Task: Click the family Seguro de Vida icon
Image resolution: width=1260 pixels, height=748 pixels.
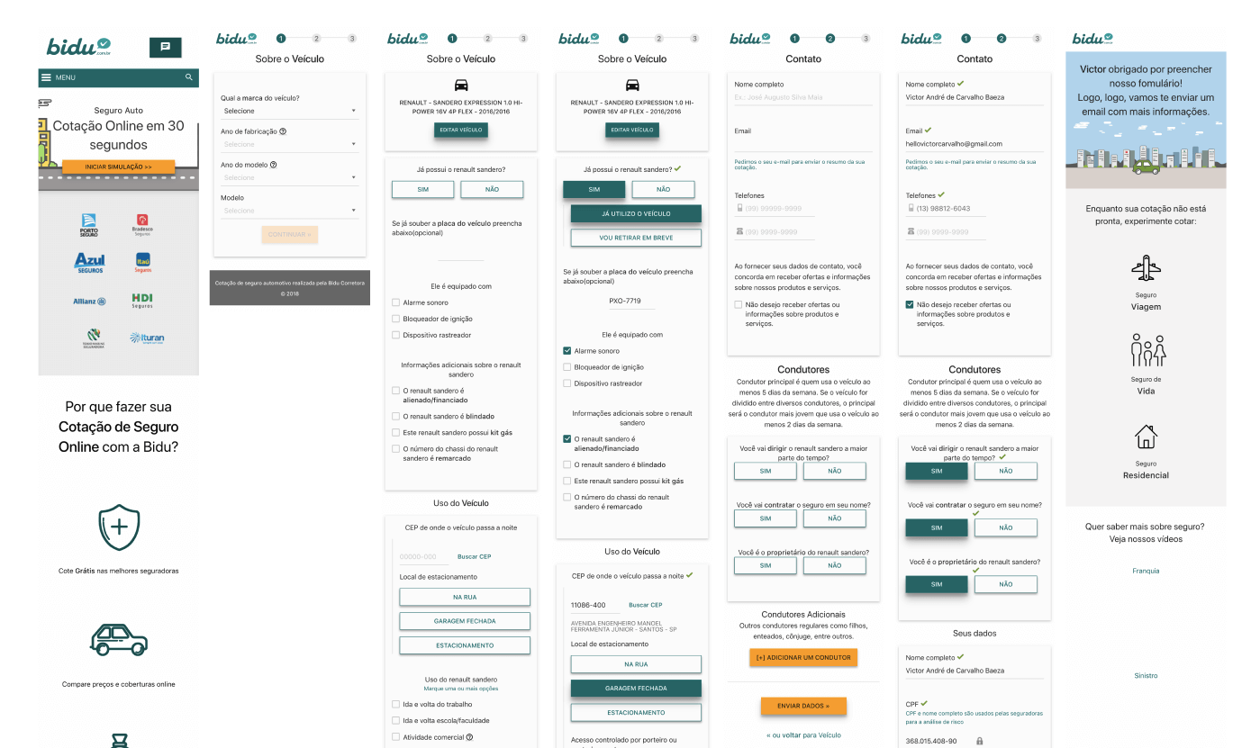Action: click(1148, 350)
